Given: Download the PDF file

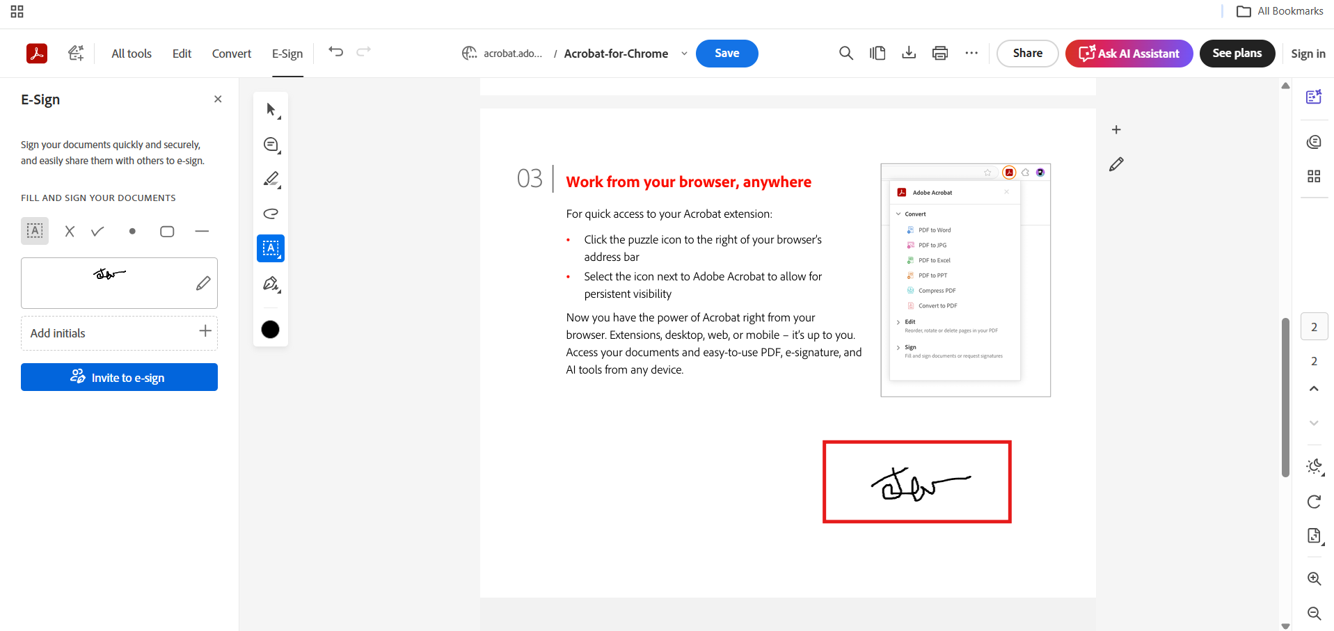Looking at the screenshot, I should (909, 54).
